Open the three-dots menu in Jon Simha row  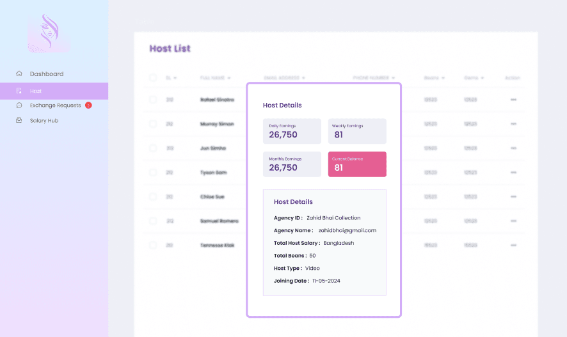pyautogui.click(x=513, y=148)
